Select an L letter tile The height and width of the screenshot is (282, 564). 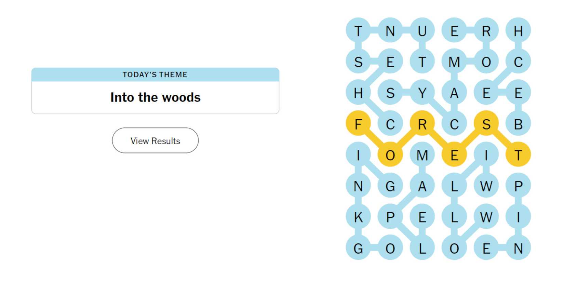click(454, 187)
